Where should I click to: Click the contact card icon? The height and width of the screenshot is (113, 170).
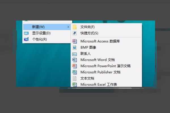(x=75, y=54)
